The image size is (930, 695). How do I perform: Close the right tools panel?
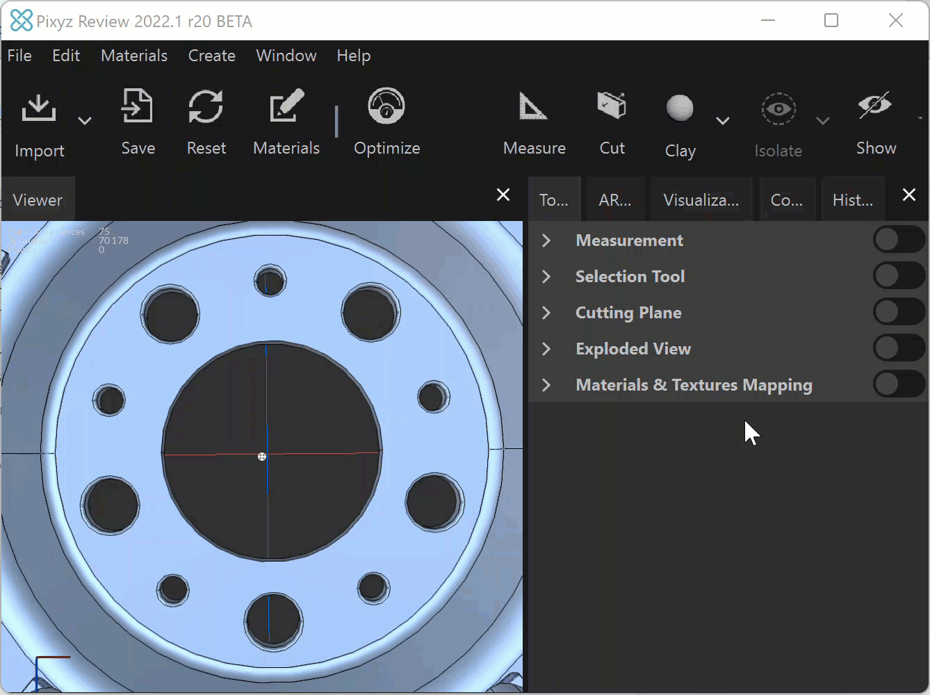tap(908, 195)
